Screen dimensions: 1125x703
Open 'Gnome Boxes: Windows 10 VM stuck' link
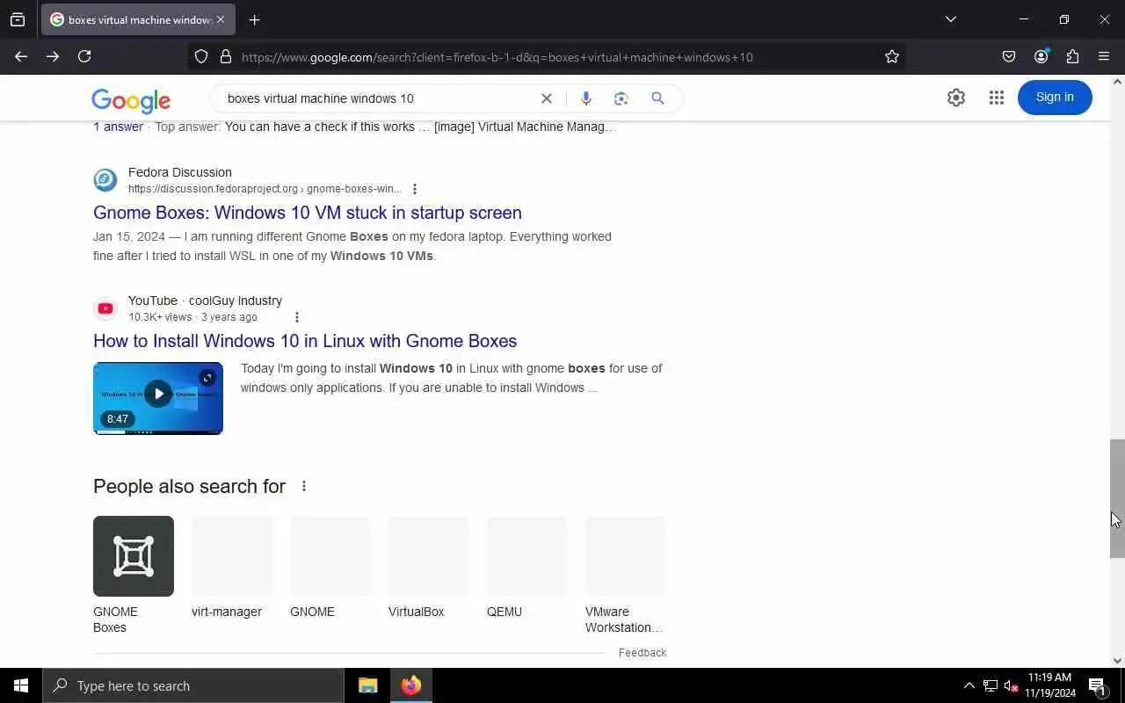[308, 213]
